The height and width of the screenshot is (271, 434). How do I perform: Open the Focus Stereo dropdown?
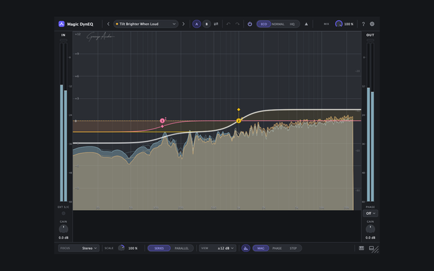[79, 248]
